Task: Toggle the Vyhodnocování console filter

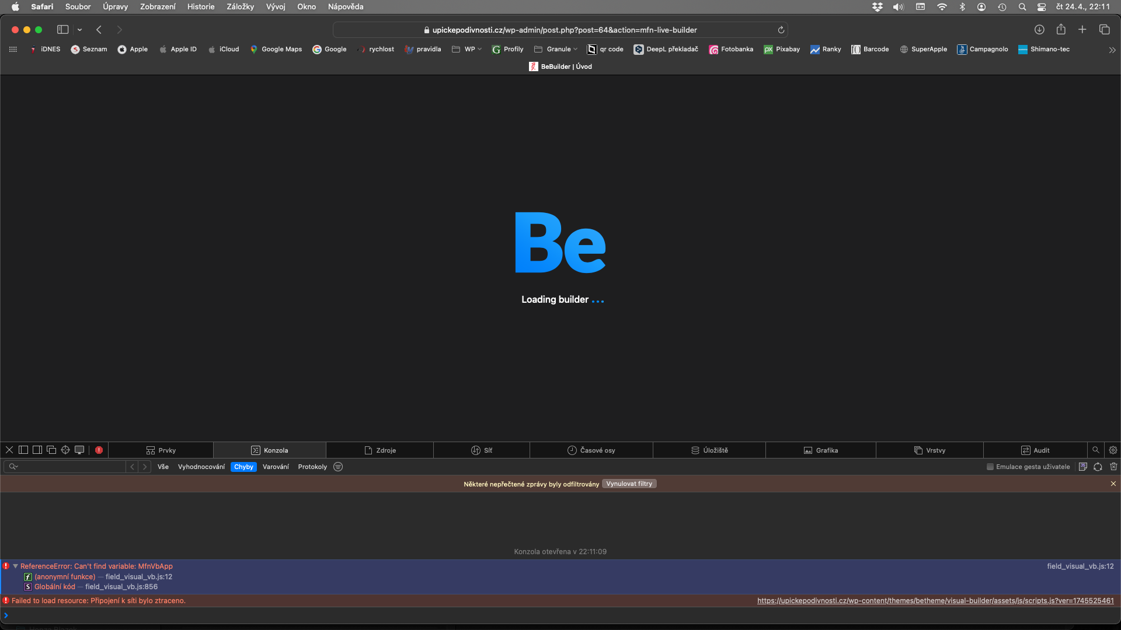Action: coord(201,467)
